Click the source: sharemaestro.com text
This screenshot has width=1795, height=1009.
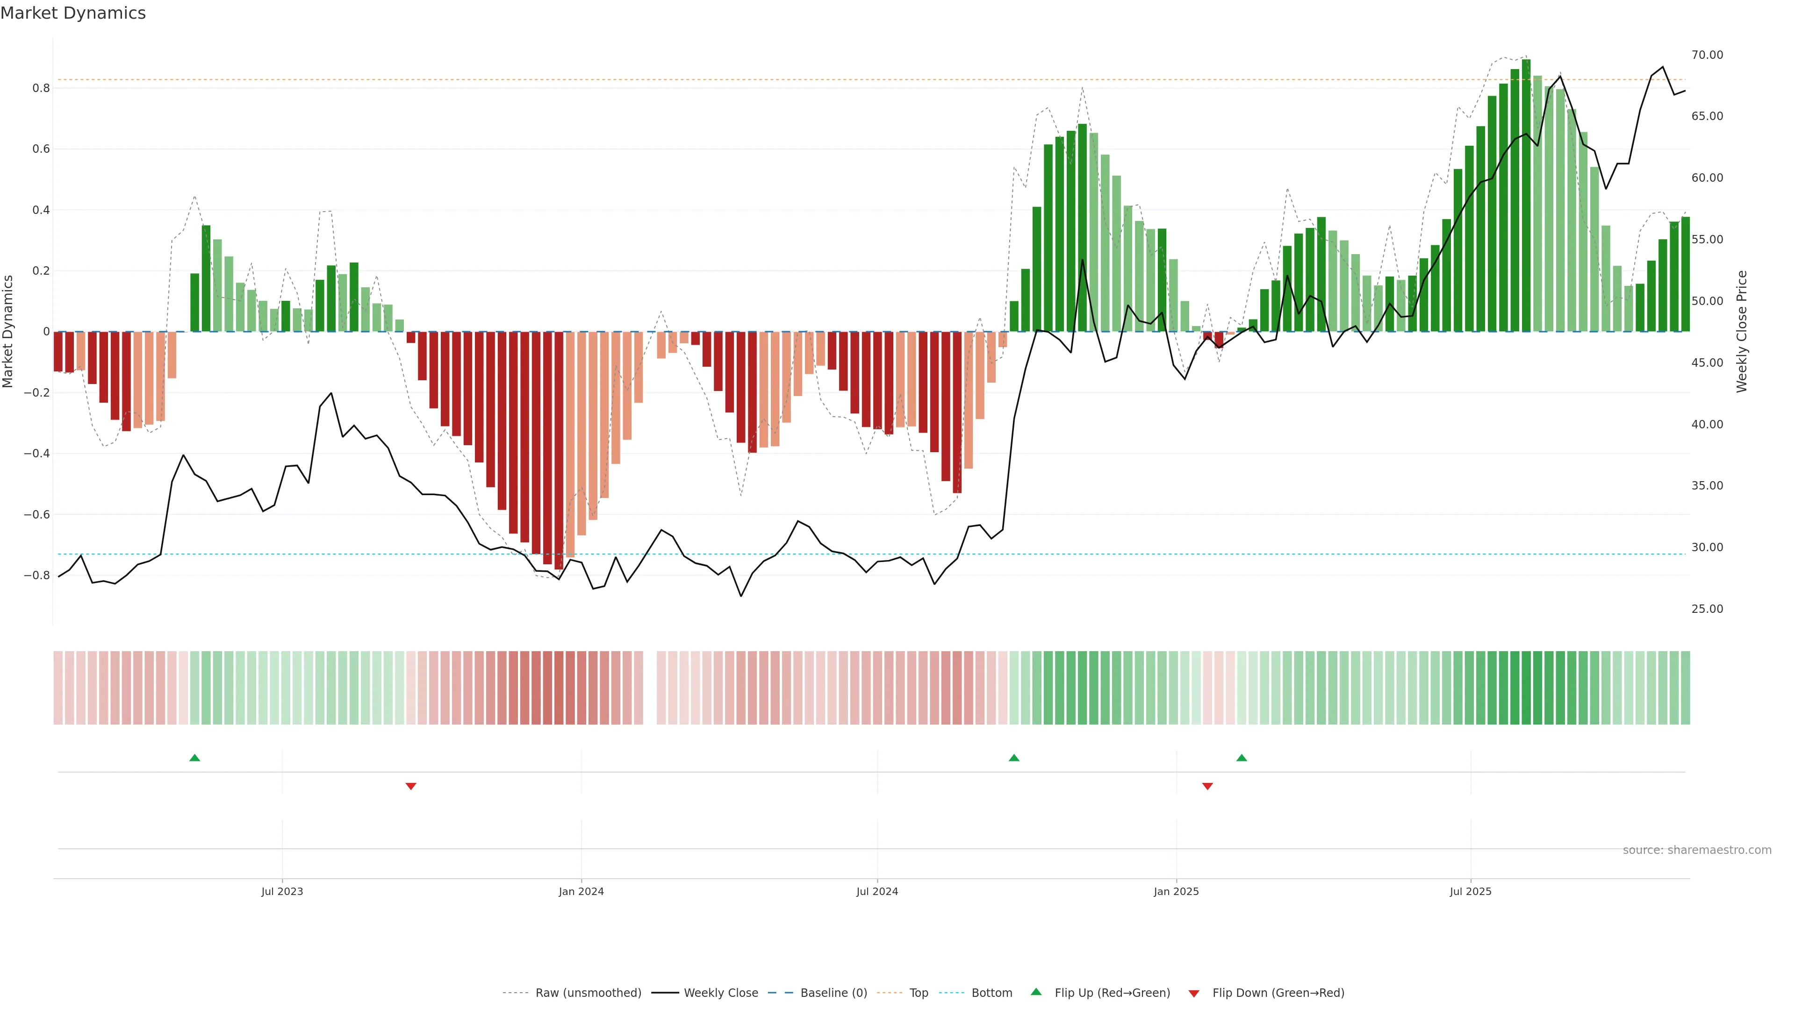click(x=1697, y=850)
